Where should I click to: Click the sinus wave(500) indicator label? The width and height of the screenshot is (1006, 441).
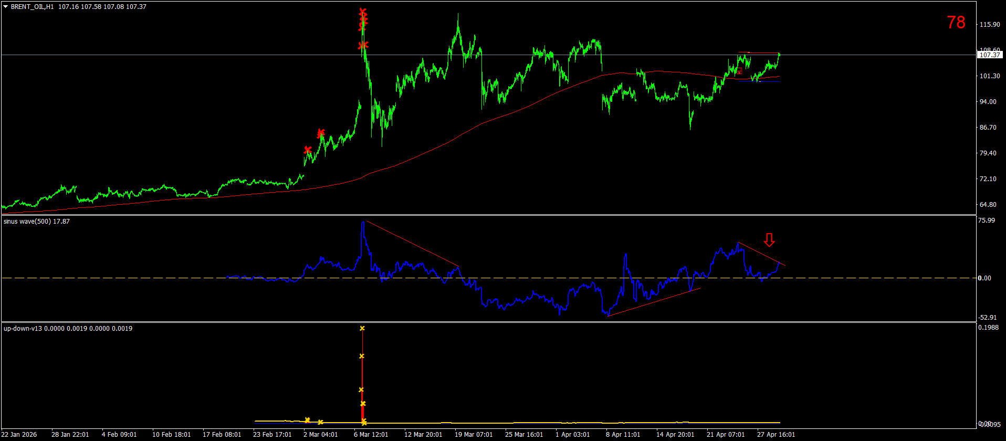[x=36, y=222]
